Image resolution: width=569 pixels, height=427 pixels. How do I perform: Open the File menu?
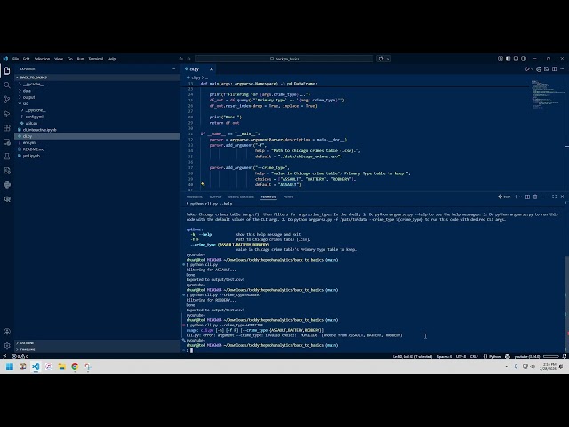16,59
